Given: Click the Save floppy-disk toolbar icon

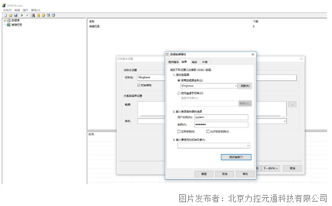Looking at the screenshot, I should pyautogui.click(x=15, y=15).
